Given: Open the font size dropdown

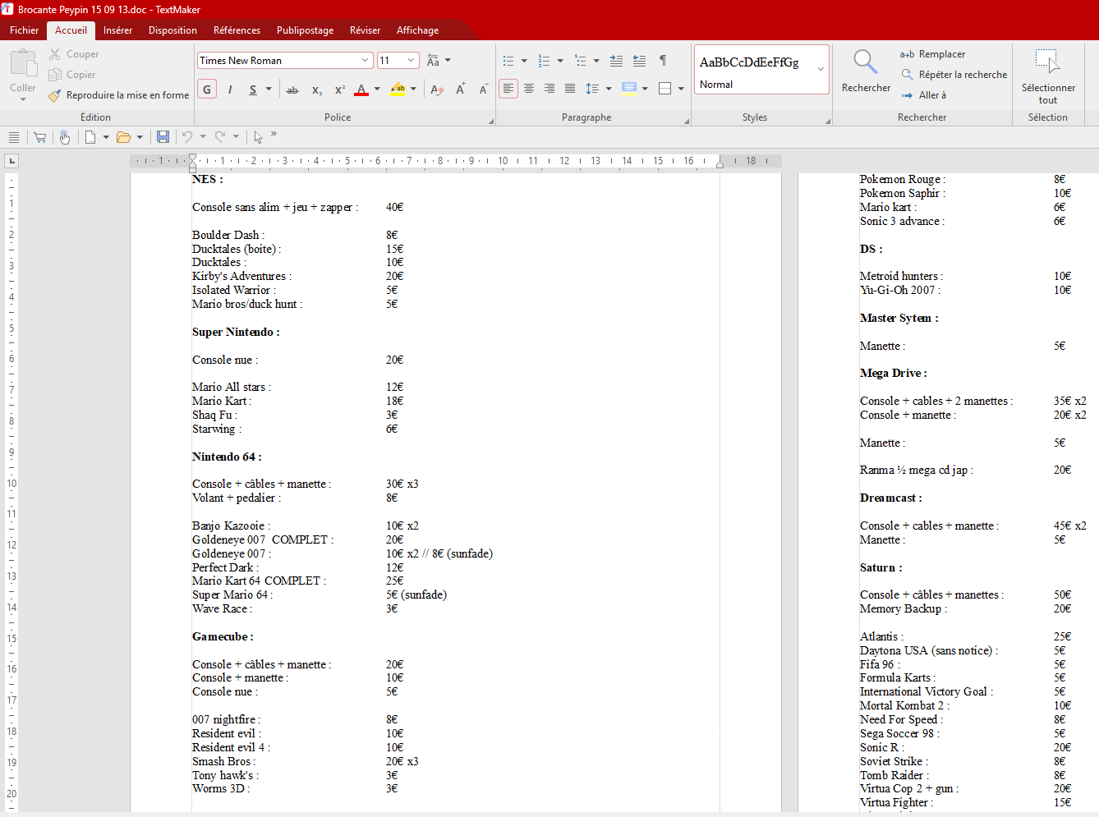Looking at the screenshot, I should [x=411, y=61].
